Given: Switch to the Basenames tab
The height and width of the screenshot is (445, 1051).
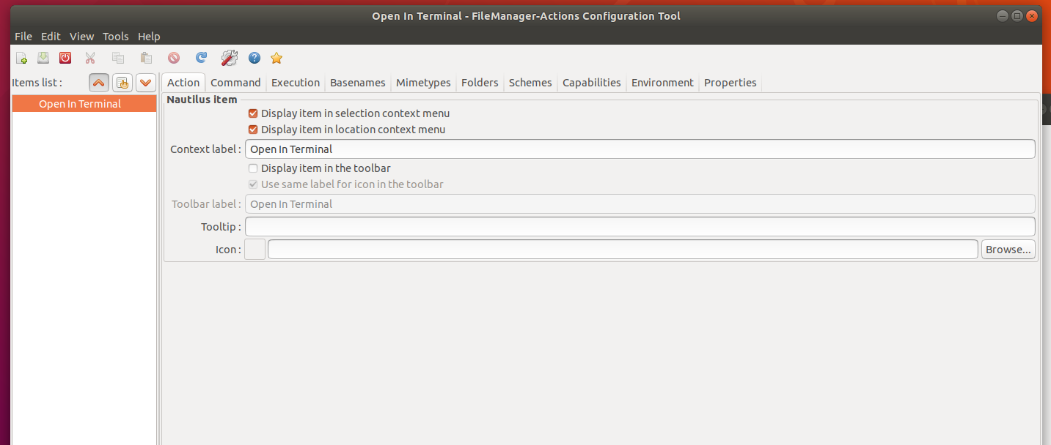Looking at the screenshot, I should (358, 83).
